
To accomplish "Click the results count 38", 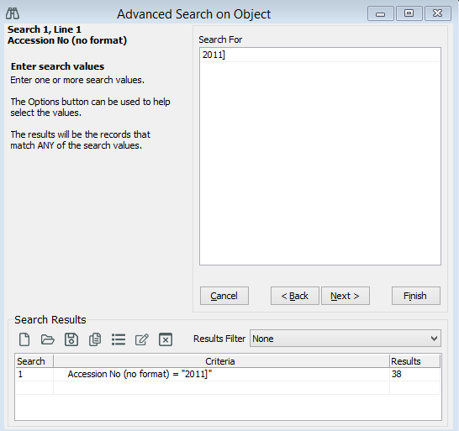I will point(414,374).
